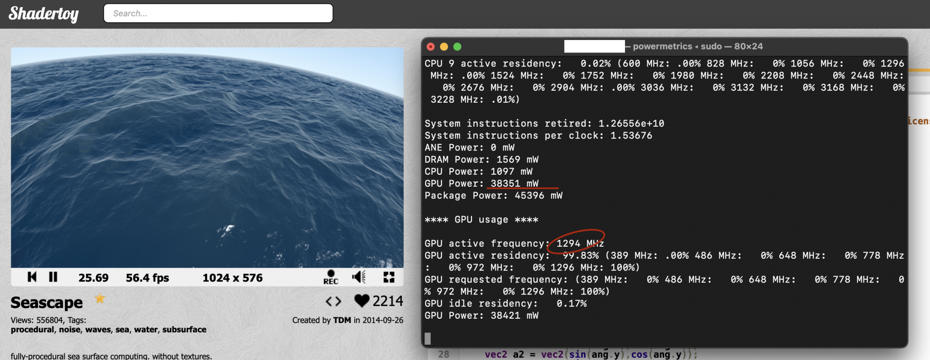930x360 pixels.
Task: Click 'ANE Power: 0 mW' line
Action: 470,147
